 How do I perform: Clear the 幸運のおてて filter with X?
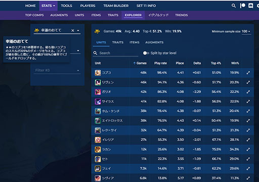tap(73, 30)
